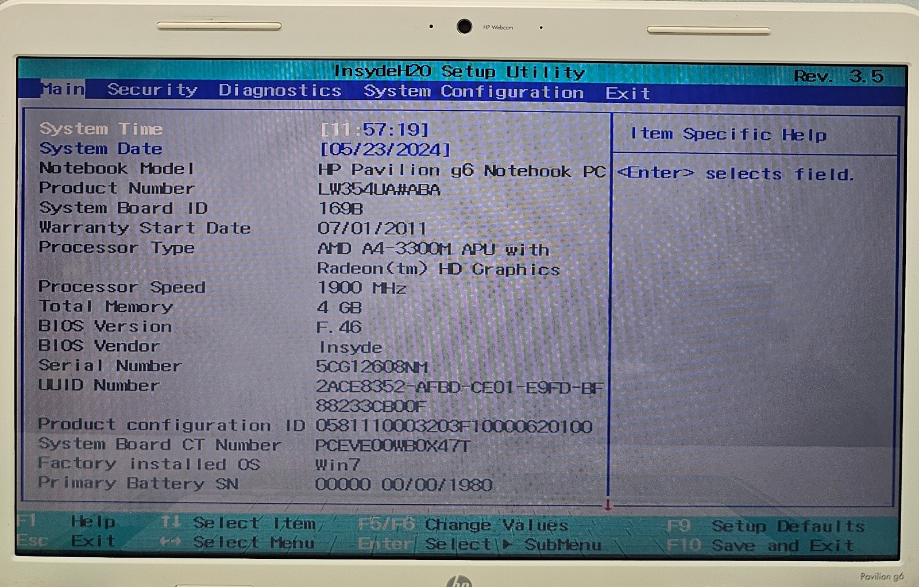The height and width of the screenshot is (587, 919).
Task: Click the BIOS Version label
Action: click(105, 326)
